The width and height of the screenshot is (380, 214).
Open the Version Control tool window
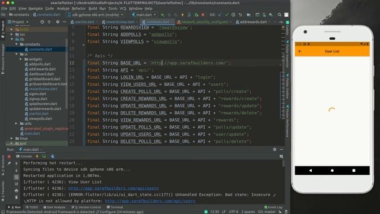pyautogui.click(x=86, y=207)
